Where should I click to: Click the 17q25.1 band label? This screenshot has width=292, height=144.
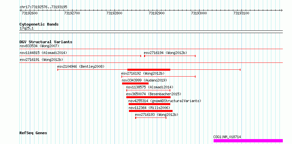click(x=27, y=28)
